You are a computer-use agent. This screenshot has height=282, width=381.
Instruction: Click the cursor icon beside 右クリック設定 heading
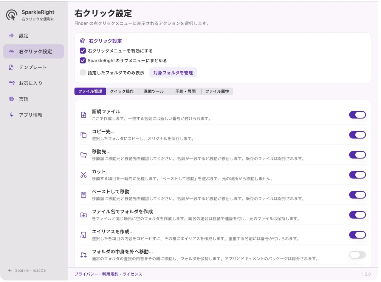click(x=83, y=41)
